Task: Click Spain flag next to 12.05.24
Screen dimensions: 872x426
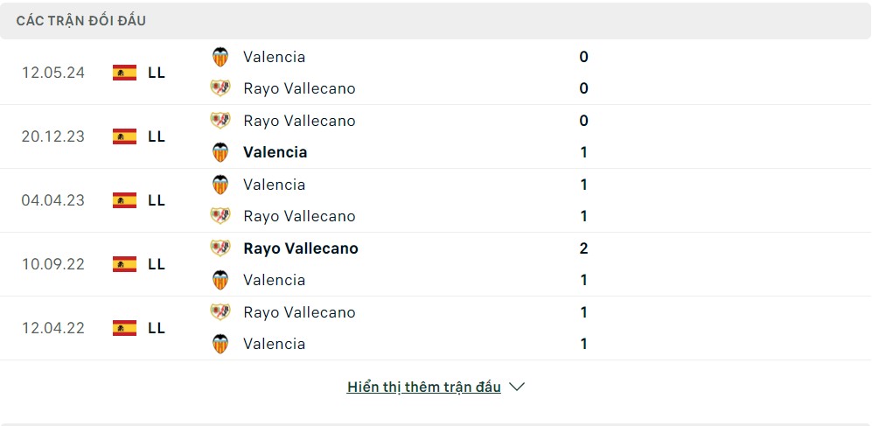Action: click(x=124, y=73)
